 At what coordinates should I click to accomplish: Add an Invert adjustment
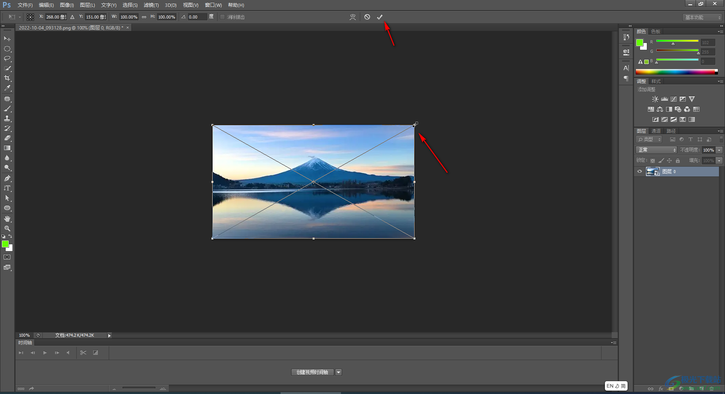click(655, 119)
